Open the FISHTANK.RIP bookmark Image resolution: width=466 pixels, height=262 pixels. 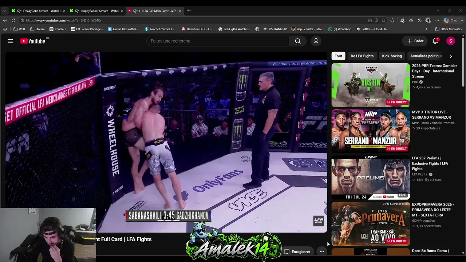275,29
